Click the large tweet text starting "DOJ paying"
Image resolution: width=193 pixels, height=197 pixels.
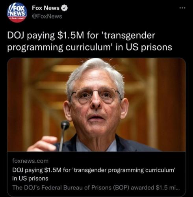pyautogui.click(x=89, y=41)
